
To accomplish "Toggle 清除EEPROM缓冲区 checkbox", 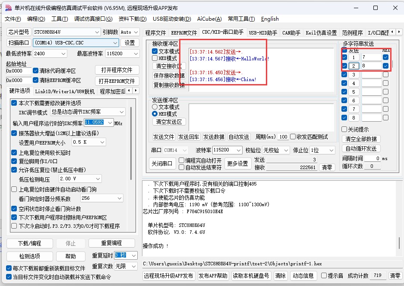I will (x=35, y=80).
